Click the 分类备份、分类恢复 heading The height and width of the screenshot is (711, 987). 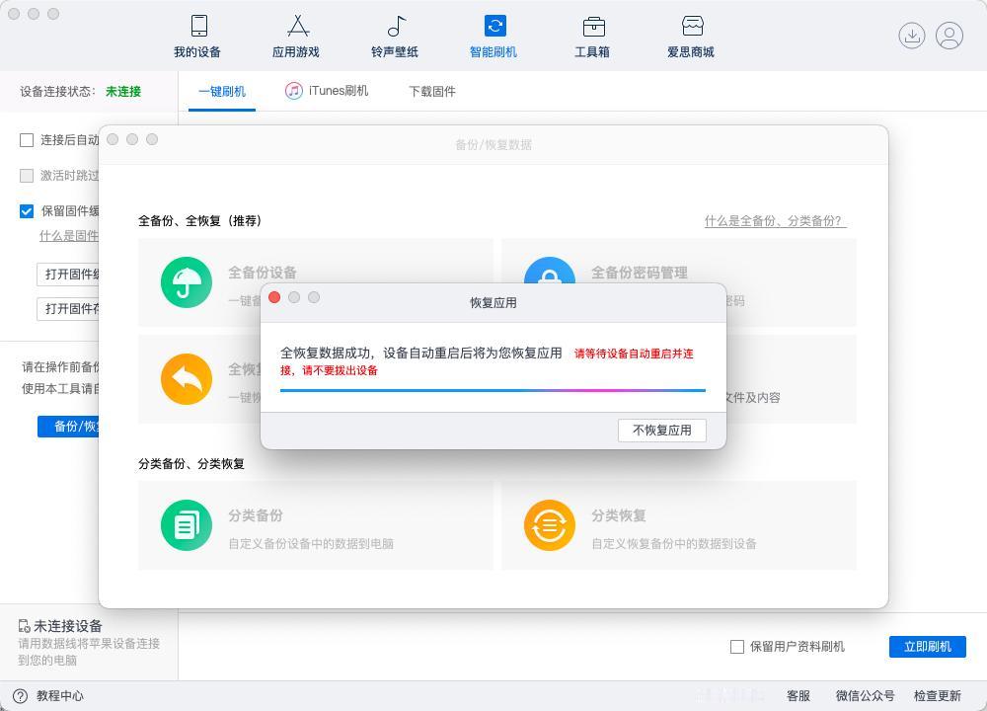pos(191,464)
